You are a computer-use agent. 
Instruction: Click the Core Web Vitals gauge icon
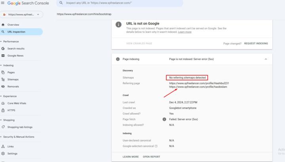click(3, 103)
